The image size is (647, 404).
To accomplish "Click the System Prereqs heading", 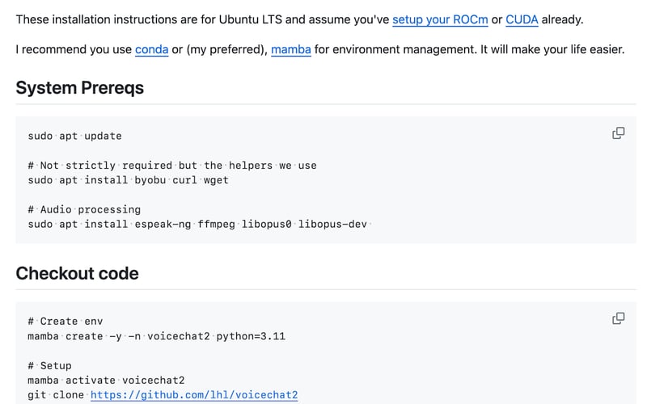I will pyautogui.click(x=80, y=88).
